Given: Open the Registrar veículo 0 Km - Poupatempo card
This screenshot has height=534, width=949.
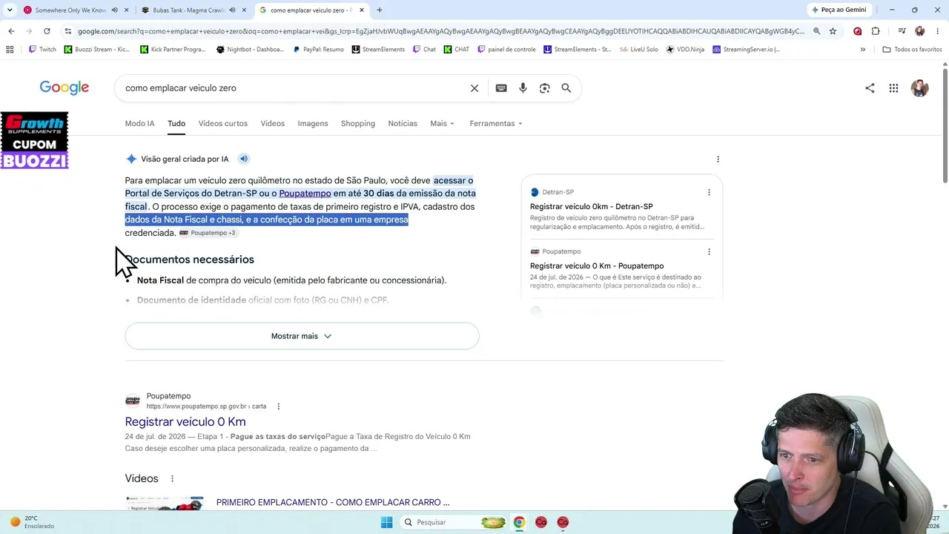Looking at the screenshot, I should pos(597,266).
